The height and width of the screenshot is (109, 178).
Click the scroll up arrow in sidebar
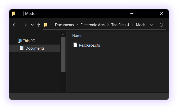coord(63,34)
